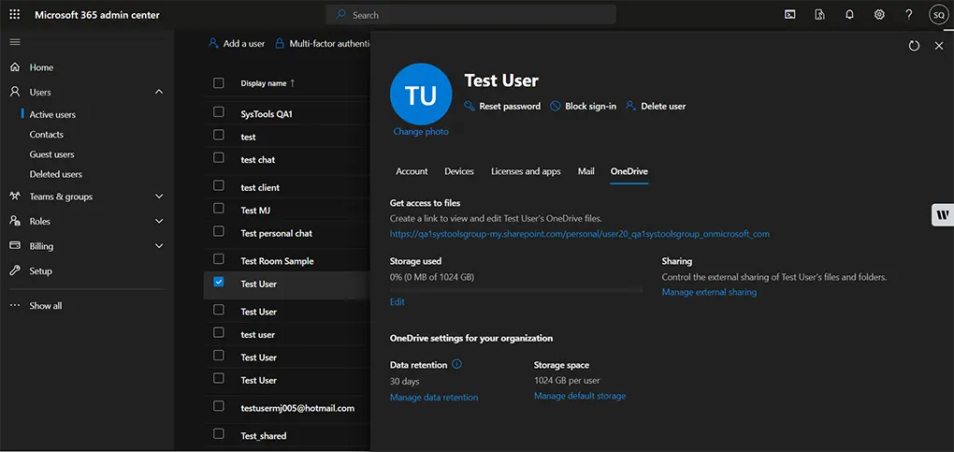Click Edit under Storage used

397,301
